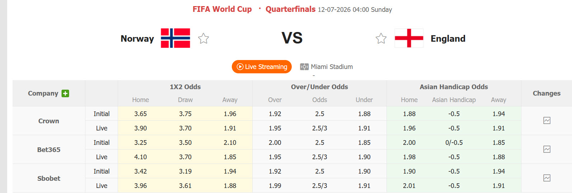Screen dimensions: 572x193
Task: Select the Asian Handicap Odds header
Action: click(454, 87)
